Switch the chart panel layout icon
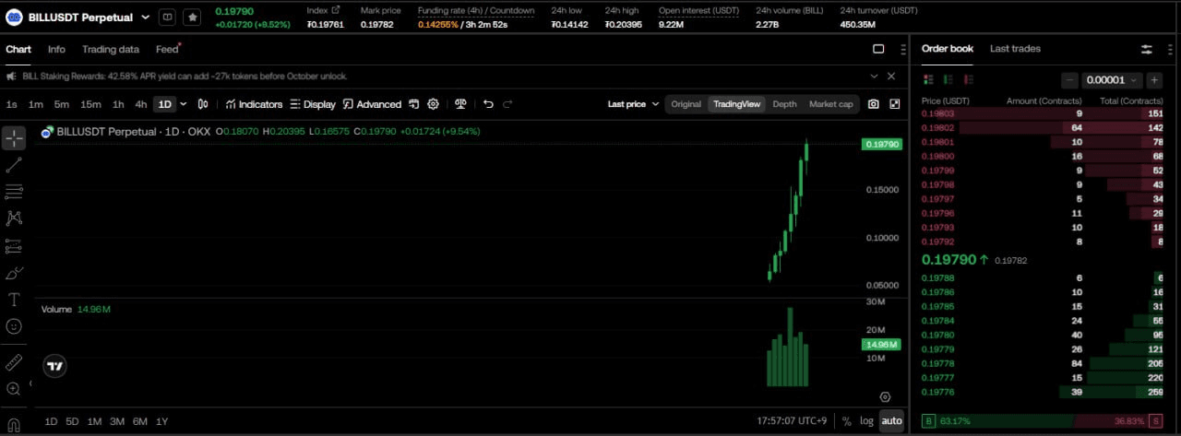1181x436 pixels. pyautogui.click(x=878, y=49)
